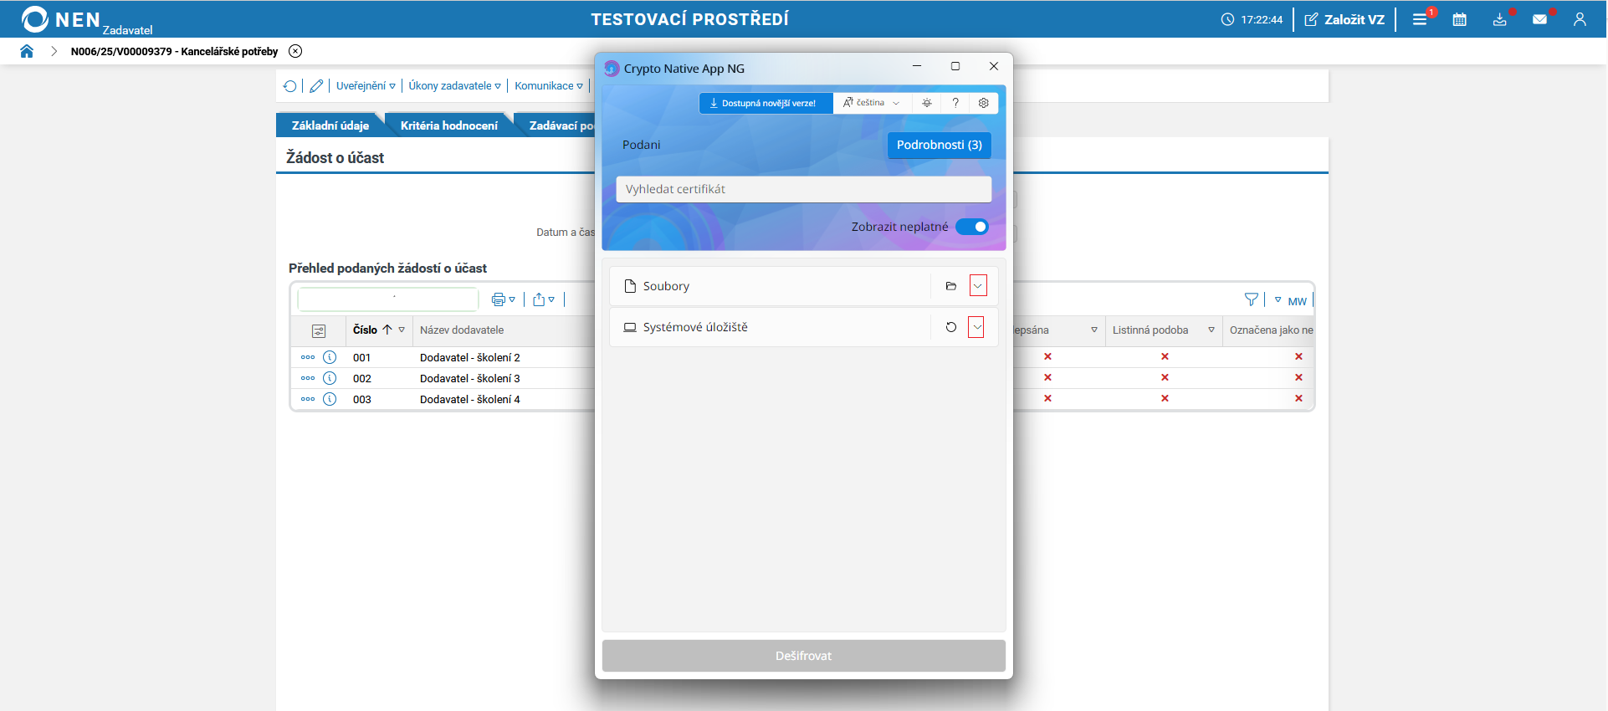Open row actions menu for request 003
1608x711 pixels.
(x=308, y=399)
